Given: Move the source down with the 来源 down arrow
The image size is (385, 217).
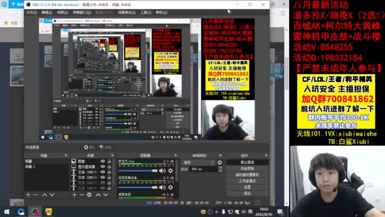Looking at the screenshot, I should tap(105, 195).
